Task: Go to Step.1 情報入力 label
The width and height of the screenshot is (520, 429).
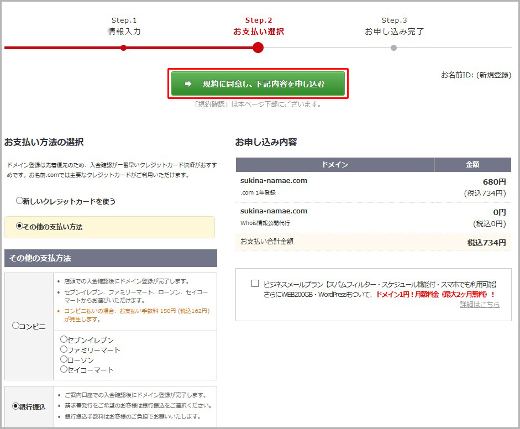Action: click(124, 32)
